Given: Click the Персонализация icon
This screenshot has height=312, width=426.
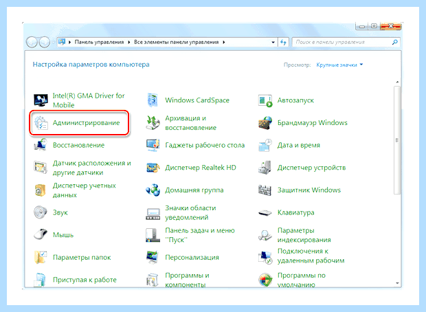Looking at the screenshot, I should (153, 258).
